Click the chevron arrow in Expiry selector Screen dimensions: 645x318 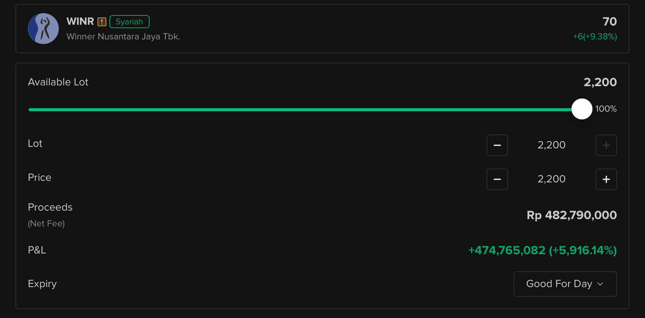[600, 284]
